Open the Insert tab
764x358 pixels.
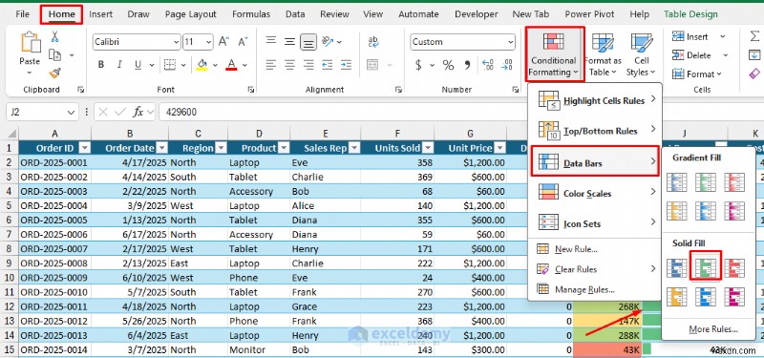[101, 14]
